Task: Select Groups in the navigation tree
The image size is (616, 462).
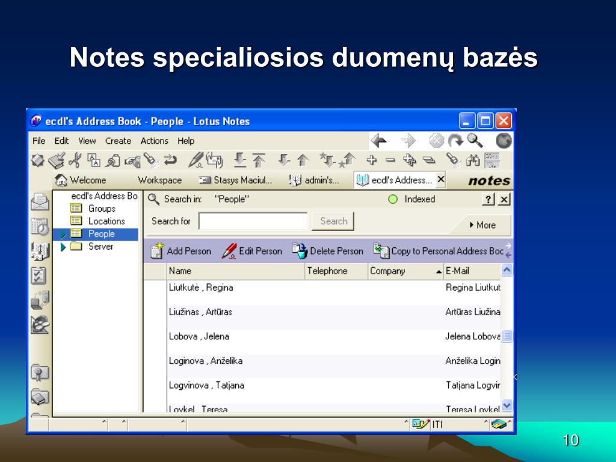Action: 102,209
